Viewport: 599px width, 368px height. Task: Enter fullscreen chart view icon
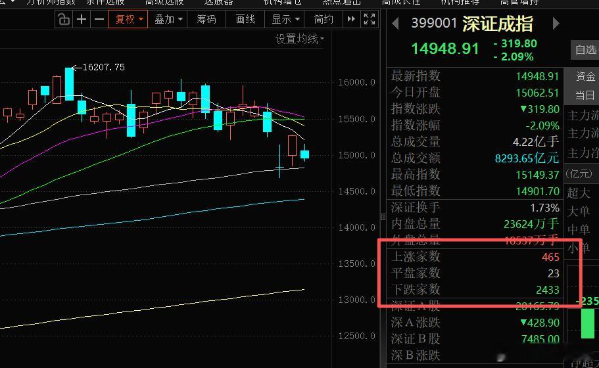tap(370, 19)
